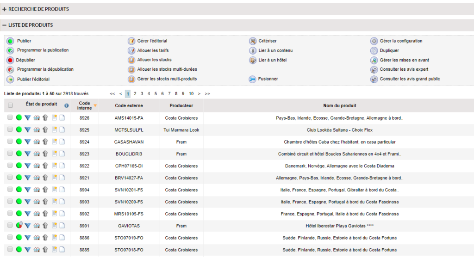Click the Dupliquer icon
The image size is (474, 257).
point(374,51)
